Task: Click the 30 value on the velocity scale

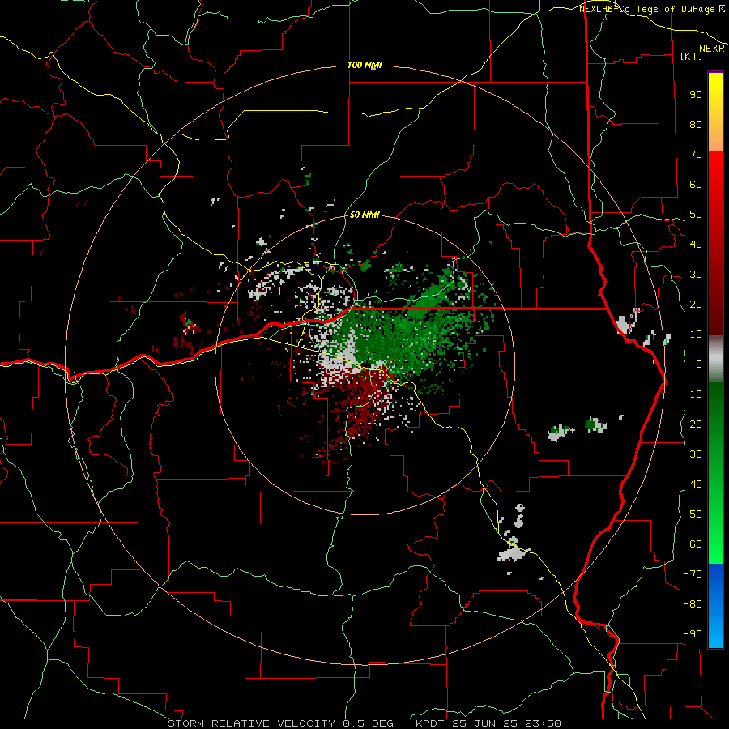Action: click(696, 275)
